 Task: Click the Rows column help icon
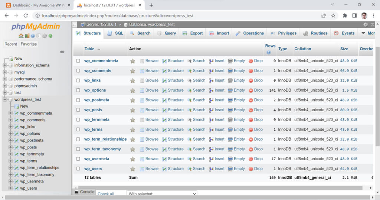(x=268, y=52)
